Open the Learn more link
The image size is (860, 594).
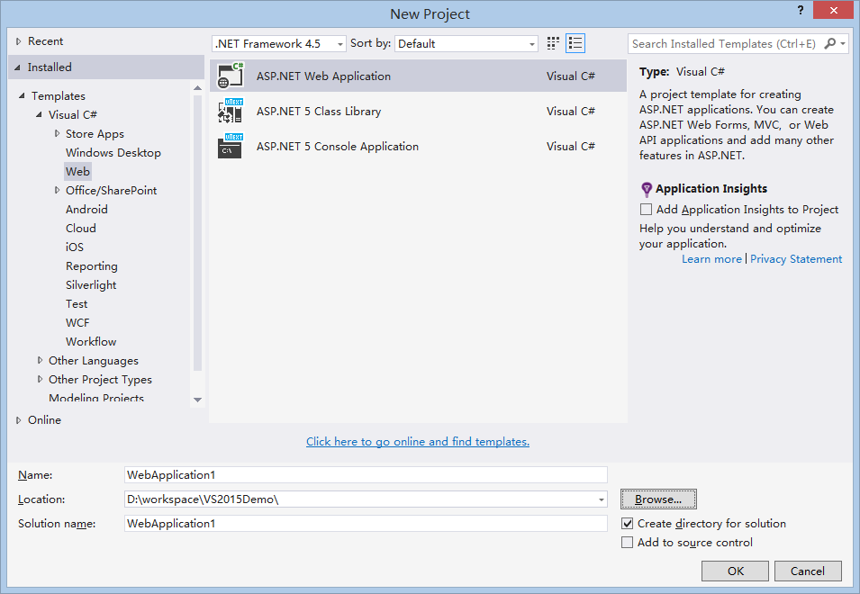coord(711,259)
